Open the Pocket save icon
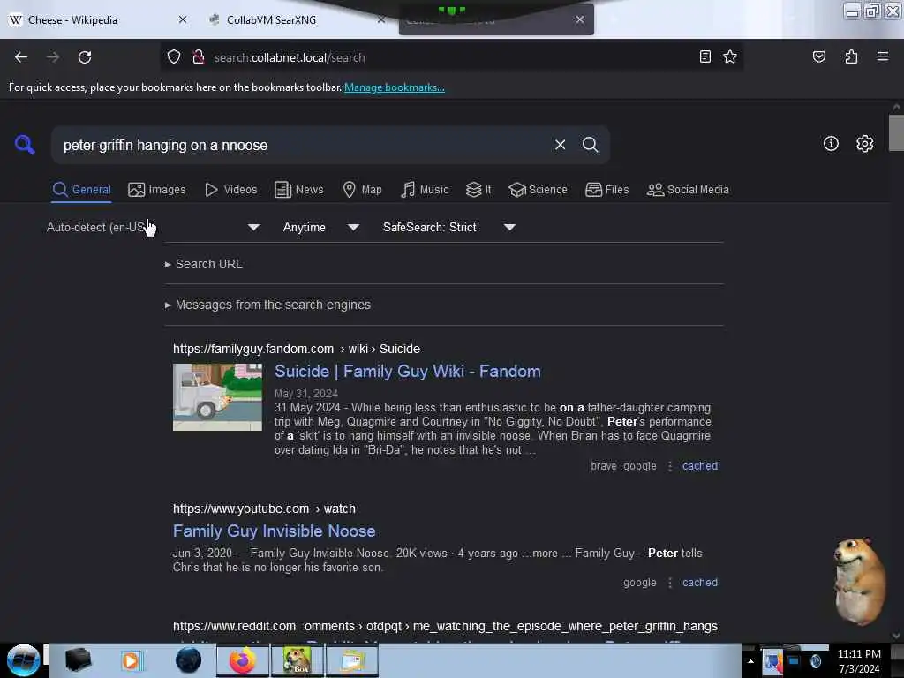 coord(818,56)
